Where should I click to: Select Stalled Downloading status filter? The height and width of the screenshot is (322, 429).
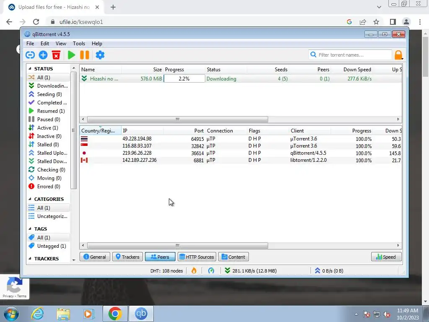[48, 161]
